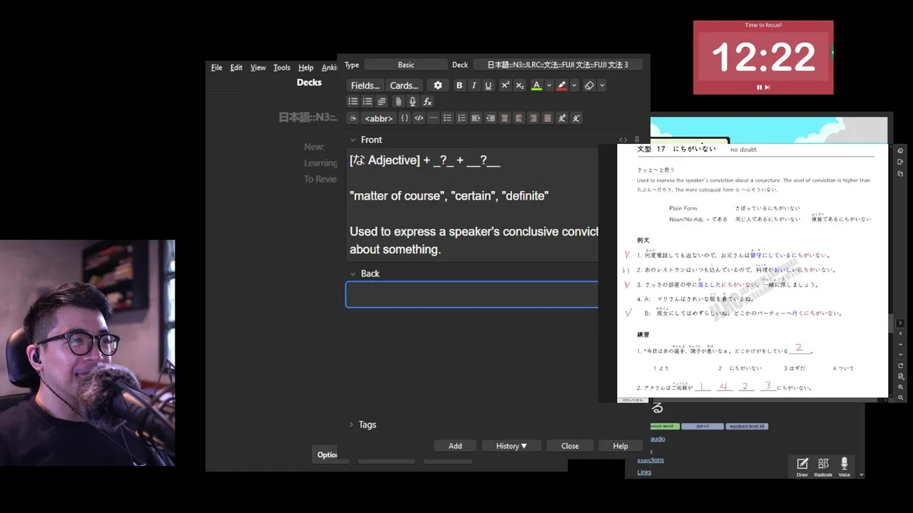Image resolution: width=913 pixels, height=513 pixels.
Task: Skip the focus timer session
Action: (x=767, y=87)
